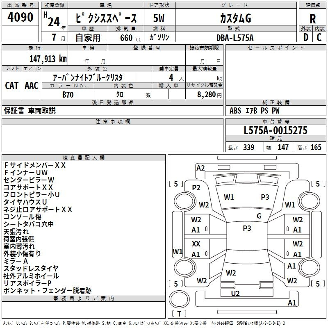Click the inspector note スタッドレスタイヤ

click(31, 269)
